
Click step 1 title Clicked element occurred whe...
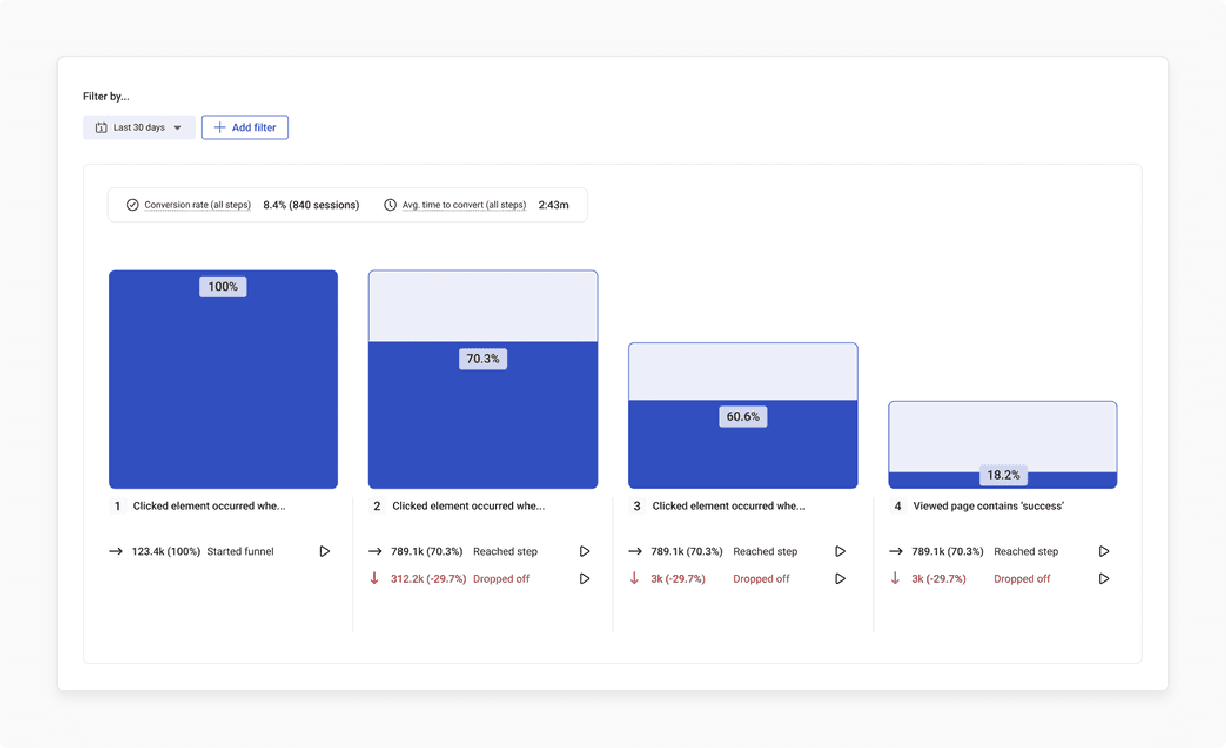pyautogui.click(x=209, y=506)
